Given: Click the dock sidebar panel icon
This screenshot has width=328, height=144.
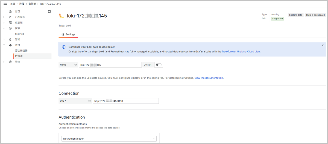Looking at the screenshot, I should tap(49, 11).
